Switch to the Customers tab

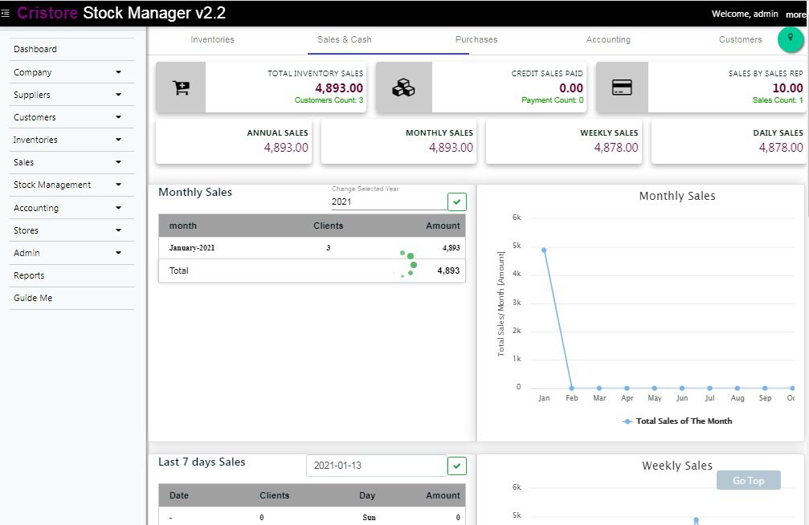740,39
